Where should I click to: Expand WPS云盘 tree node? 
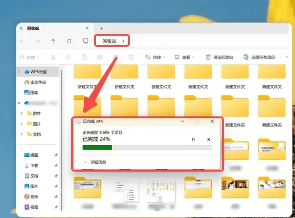coord(19,72)
